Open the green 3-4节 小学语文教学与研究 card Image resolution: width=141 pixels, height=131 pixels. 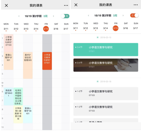(106, 50)
